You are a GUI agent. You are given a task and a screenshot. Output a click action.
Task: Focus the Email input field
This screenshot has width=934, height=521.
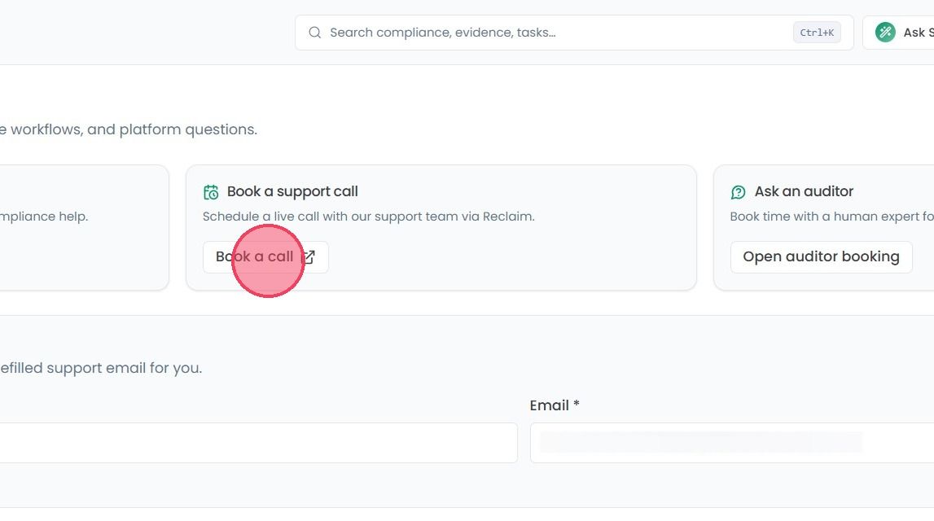coord(732,443)
